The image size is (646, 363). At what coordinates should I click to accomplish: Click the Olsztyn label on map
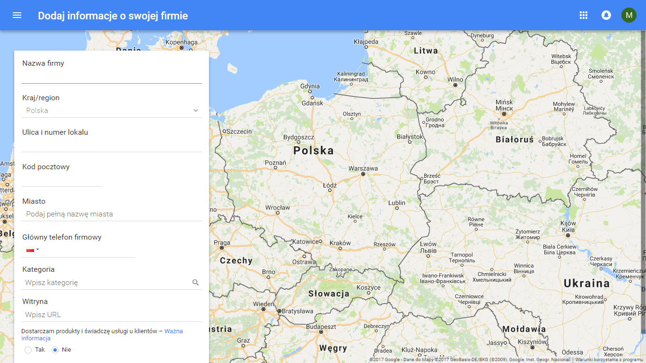click(352, 114)
